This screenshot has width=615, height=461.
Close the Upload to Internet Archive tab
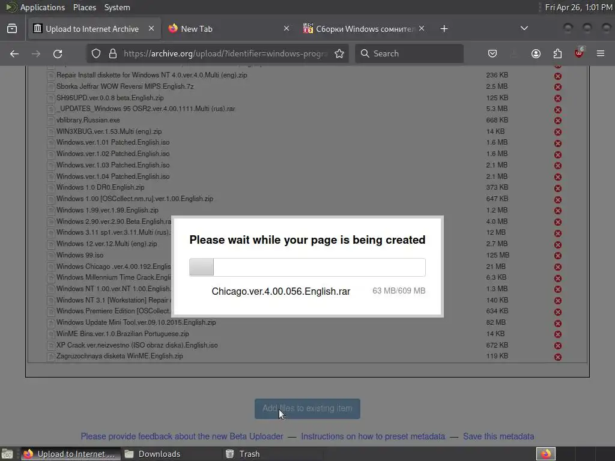click(151, 28)
